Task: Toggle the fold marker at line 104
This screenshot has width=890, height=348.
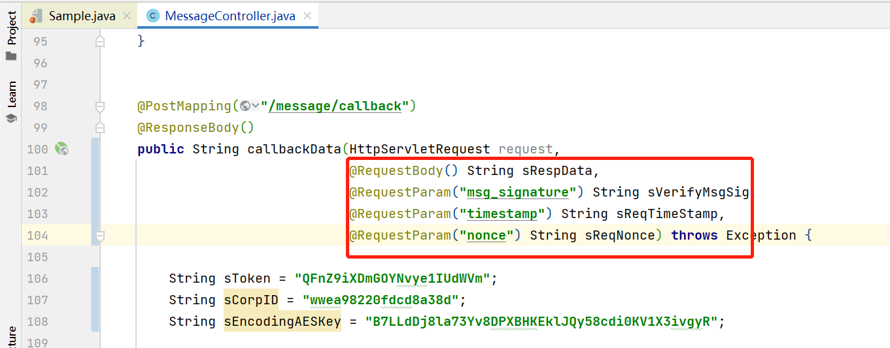Action: (100, 235)
